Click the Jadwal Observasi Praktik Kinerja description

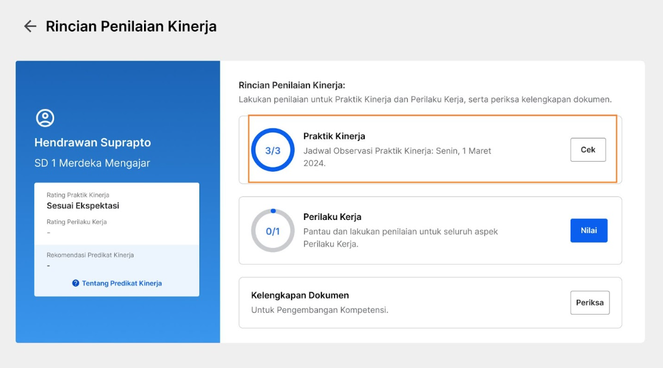coord(397,157)
